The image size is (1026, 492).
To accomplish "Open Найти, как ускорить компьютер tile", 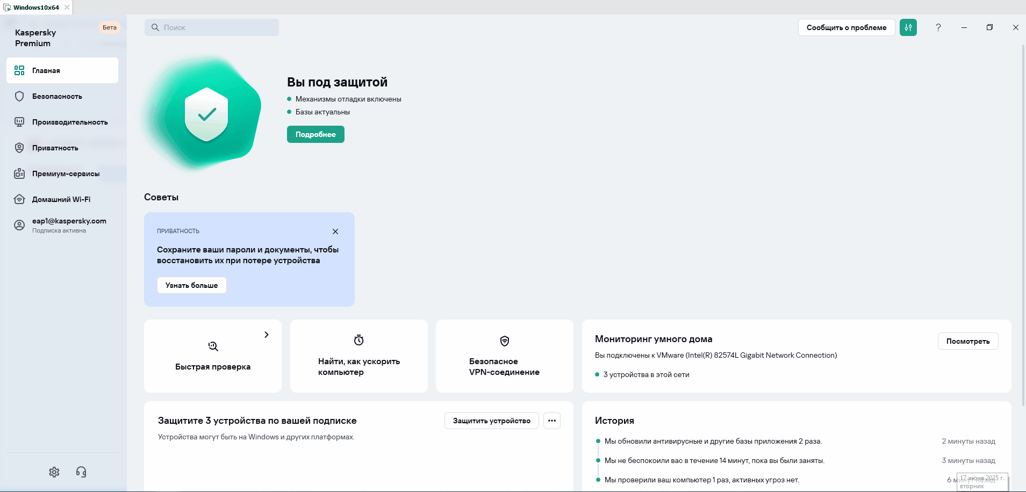I will 359,356.
